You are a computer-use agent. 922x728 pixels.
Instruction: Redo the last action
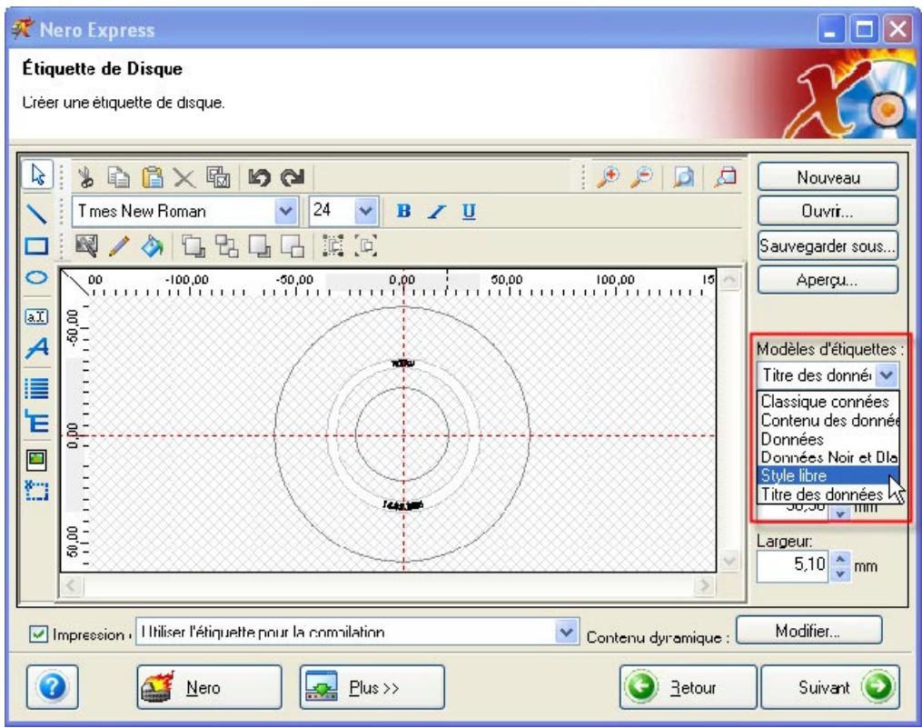(292, 177)
